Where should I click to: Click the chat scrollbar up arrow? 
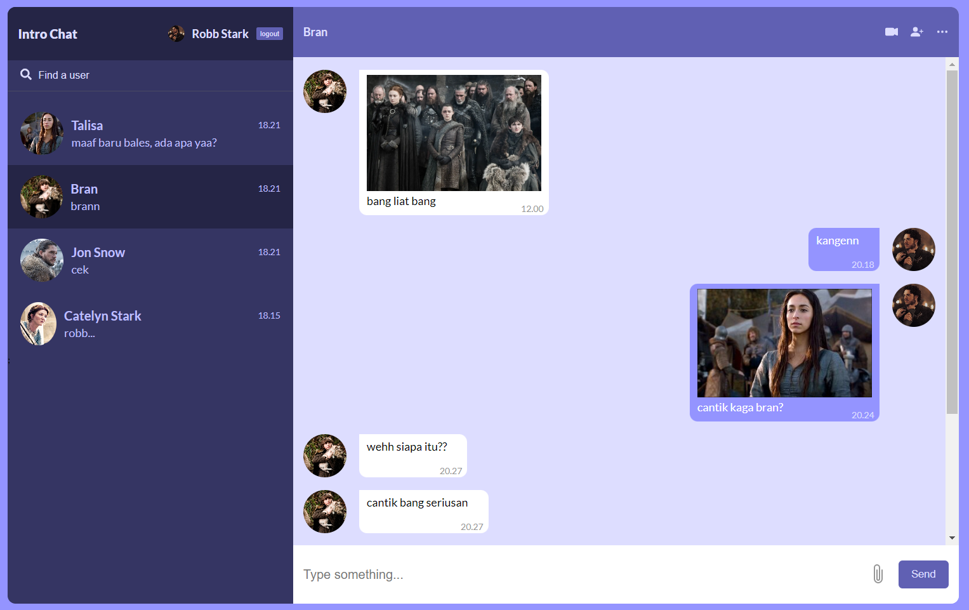tap(952, 64)
